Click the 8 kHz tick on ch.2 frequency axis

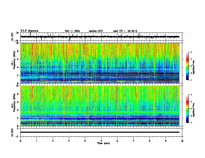click(x=18, y=94)
